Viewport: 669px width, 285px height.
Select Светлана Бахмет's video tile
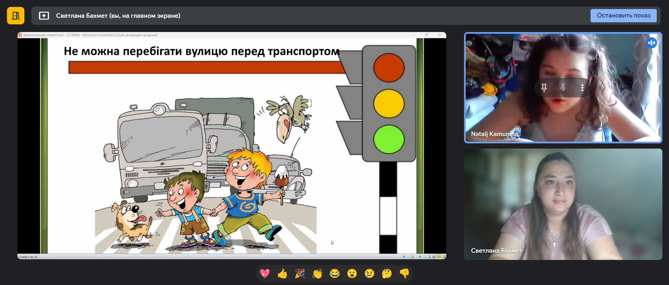click(x=563, y=204)
